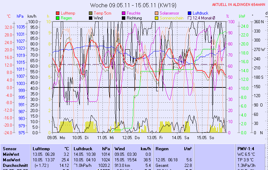Viewport: 268px width, 170px height.
Task: Click the Regen l/m² table header
Action: pos(174,148)
